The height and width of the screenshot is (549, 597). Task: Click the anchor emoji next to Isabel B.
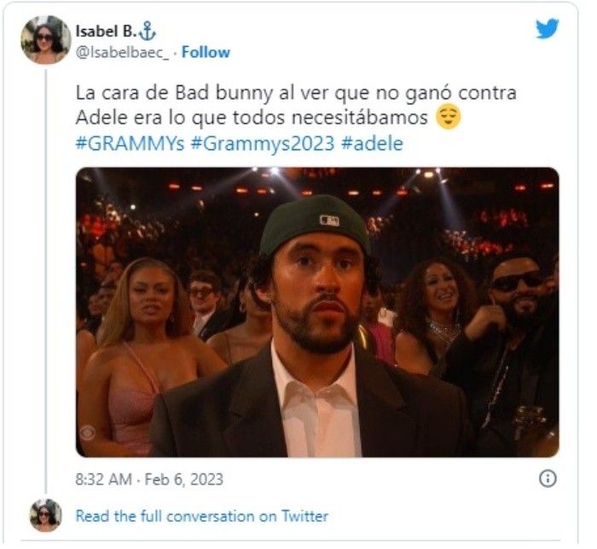click(148, 32)
